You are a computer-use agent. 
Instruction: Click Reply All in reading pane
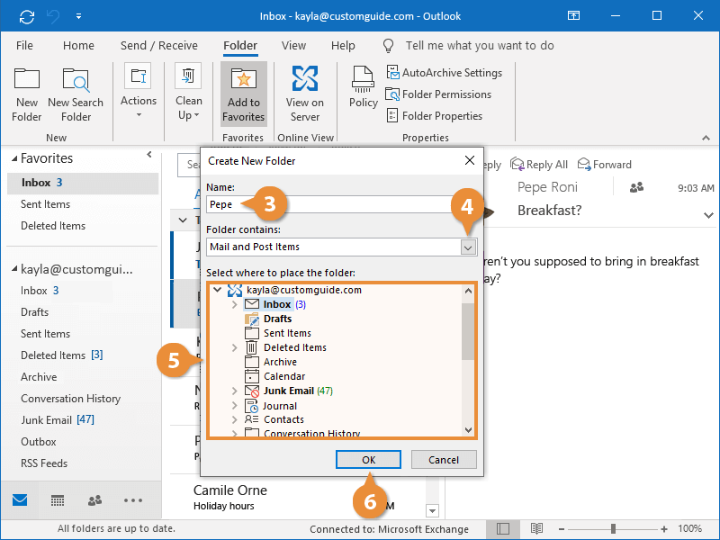539,165
